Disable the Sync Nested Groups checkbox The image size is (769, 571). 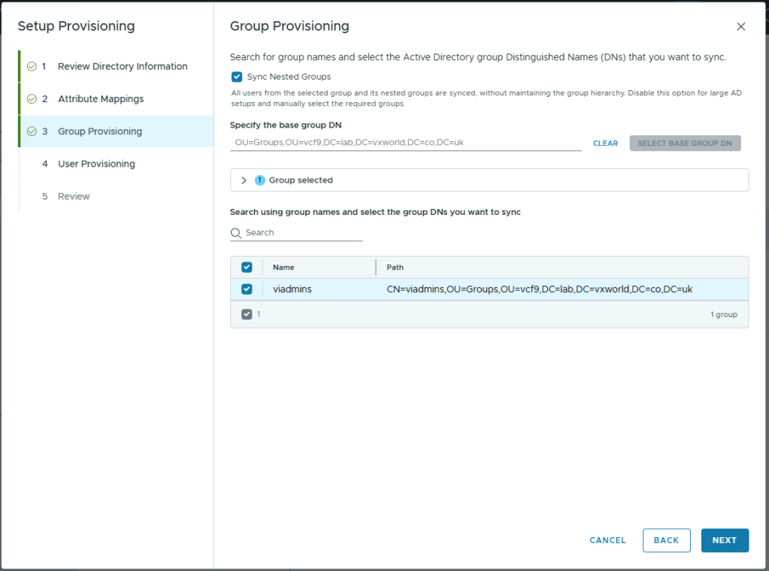[x=237, y=77]
